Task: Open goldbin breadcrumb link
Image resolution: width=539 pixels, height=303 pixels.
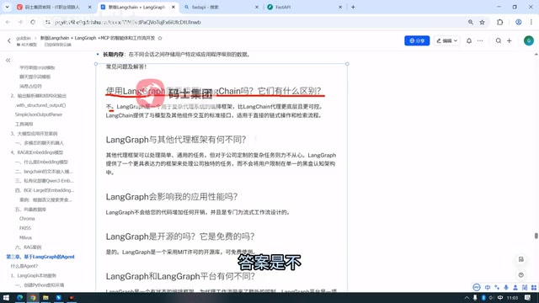Action: coord(24,38)
